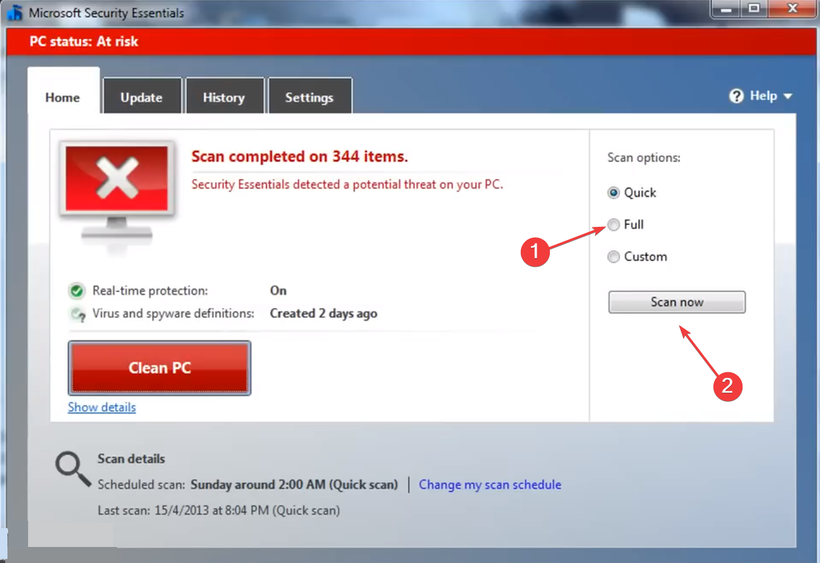This screenshot has width=820, height=563.
Task: Click the Real-time protection 'On' value
Action: pyautogui.click(x=278, y=291)
